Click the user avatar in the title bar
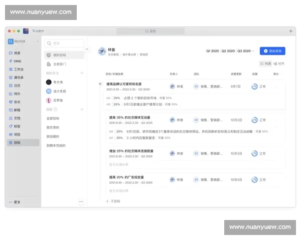 (26, 31)
